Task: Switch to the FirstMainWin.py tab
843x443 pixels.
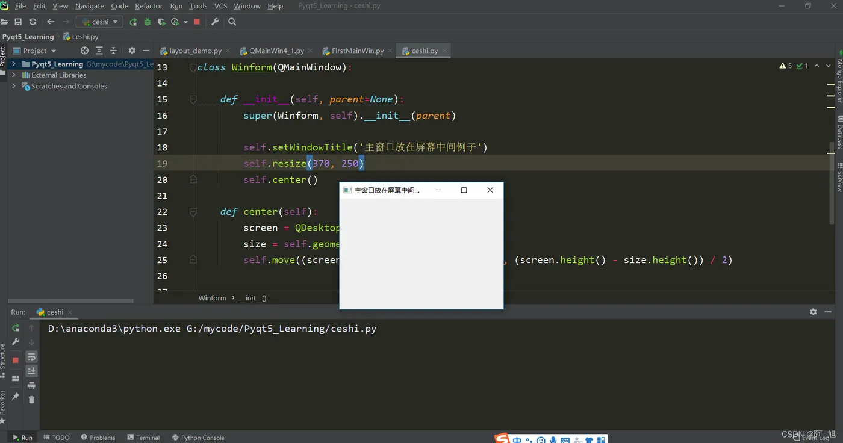Action: (358, 51)
